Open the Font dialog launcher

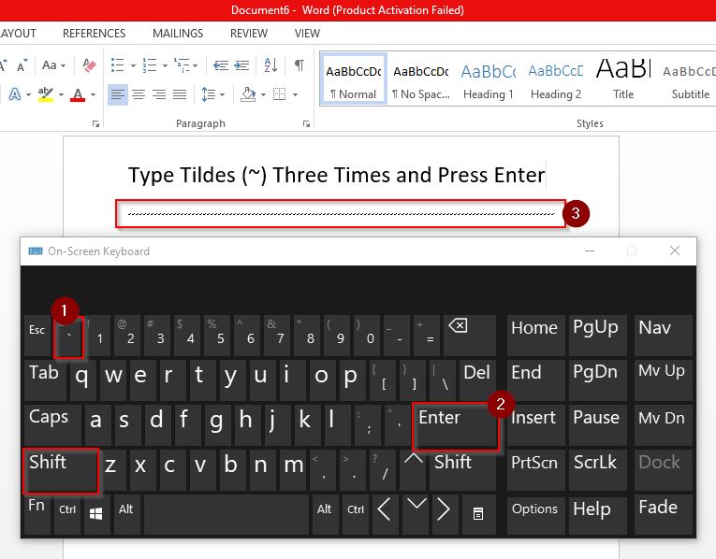[x=95, y=123]
